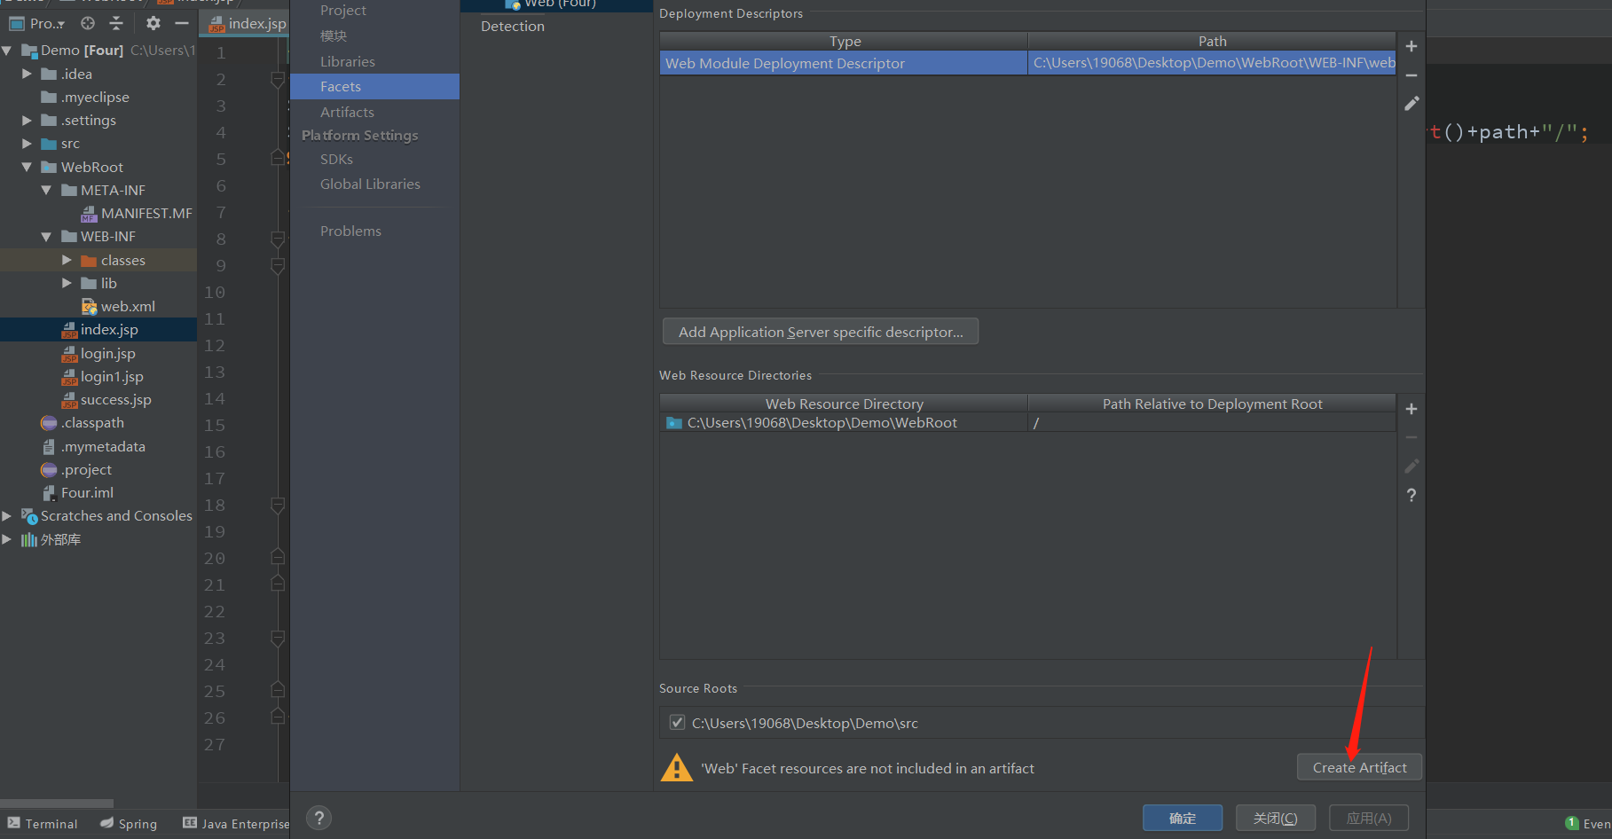
Task: Open the Java Enterprise tool window
Action: point(236,824)
